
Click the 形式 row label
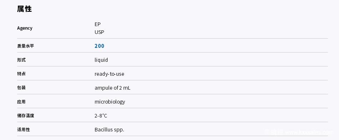click(x=21, y=60)
